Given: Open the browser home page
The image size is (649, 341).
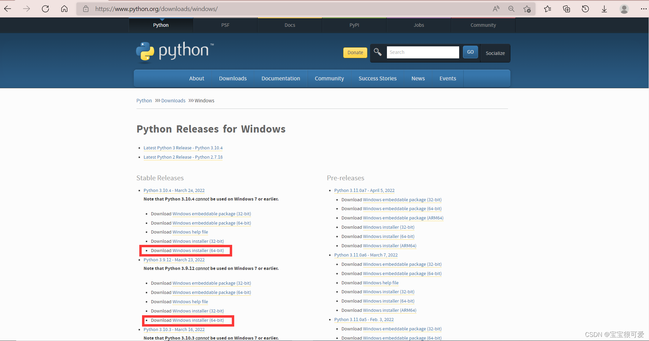Looking at the screenshot, I should coord(64,9).
